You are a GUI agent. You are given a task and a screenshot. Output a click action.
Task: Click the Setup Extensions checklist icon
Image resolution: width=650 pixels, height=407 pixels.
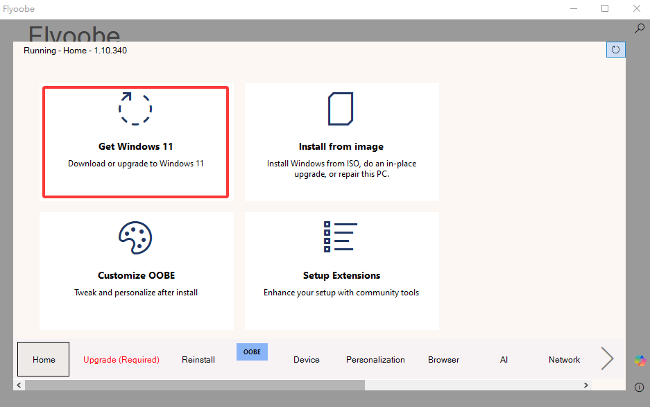coord(341,237)
